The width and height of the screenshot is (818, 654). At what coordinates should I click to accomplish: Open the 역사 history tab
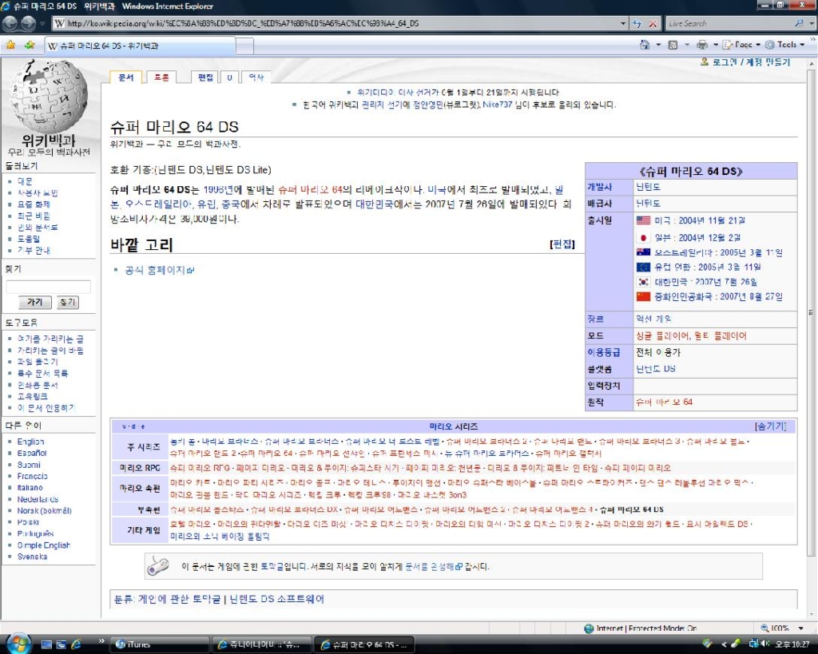click(x=256, y=77)
